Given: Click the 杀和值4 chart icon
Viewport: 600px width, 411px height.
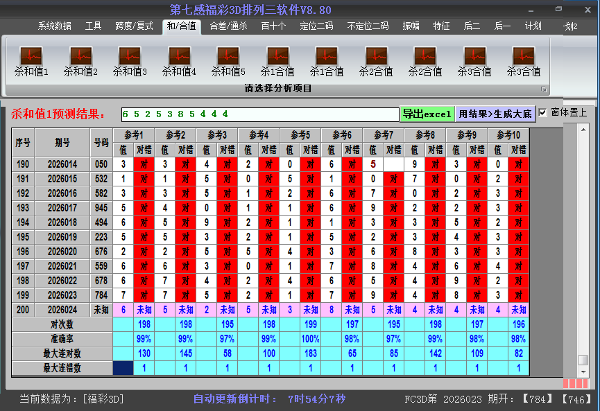Looking at the screenshot, I should click(x=179, y=56).
